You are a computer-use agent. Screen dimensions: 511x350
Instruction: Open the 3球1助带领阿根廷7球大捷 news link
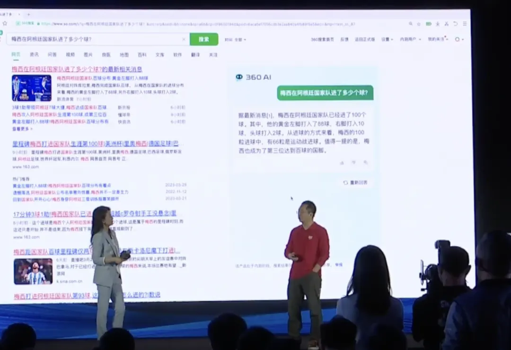[59, 108]
